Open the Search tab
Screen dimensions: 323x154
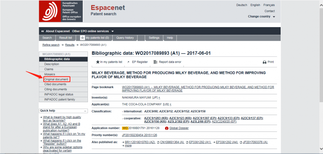pyautogui.click(x=47, y=38)
